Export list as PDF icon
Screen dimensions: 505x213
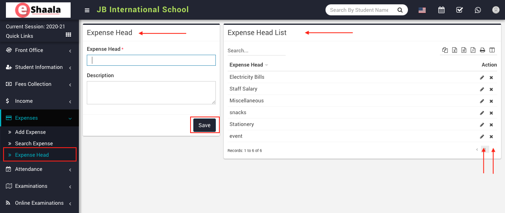click(473, 50)
